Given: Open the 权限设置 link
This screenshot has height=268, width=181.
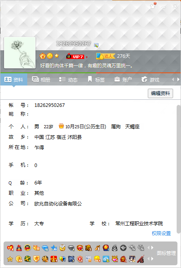Looking at the screenshot, I should (x=161, y=233).
